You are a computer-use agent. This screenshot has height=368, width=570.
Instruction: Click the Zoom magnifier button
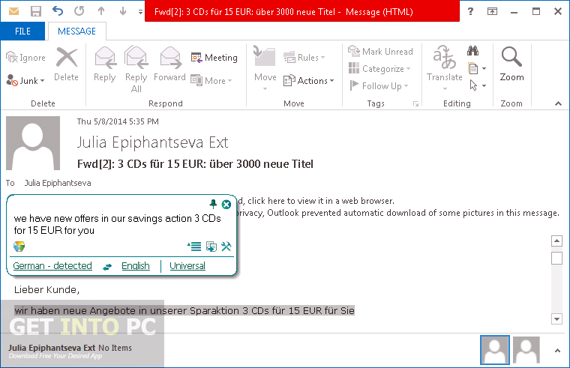(511, 64)
